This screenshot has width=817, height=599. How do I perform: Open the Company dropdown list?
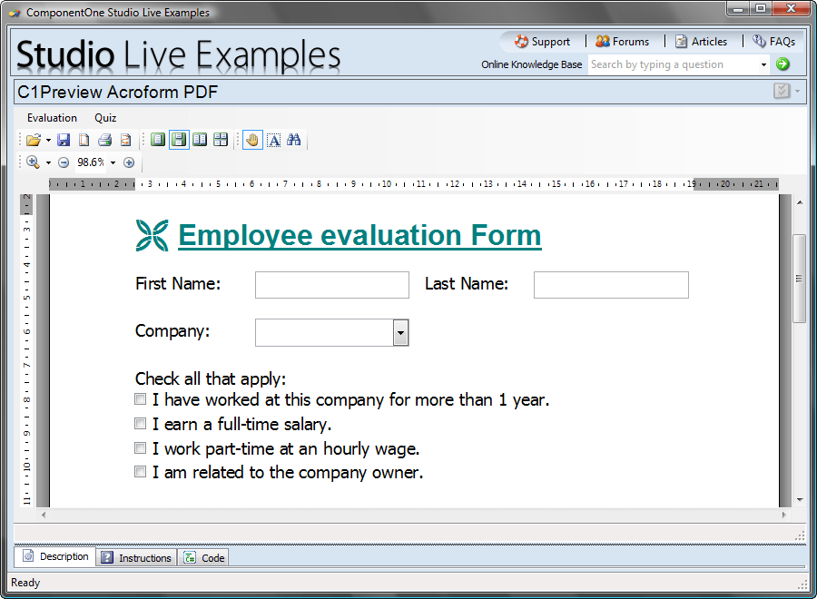(x=400, y=332)
